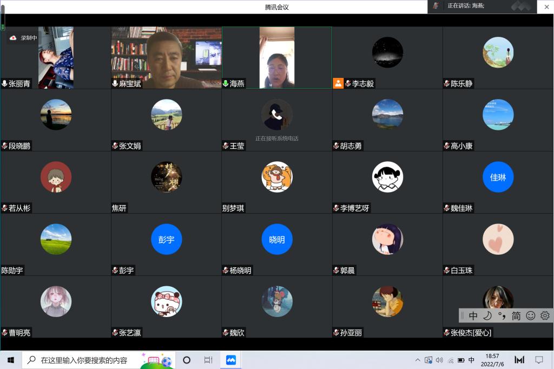Screen dimensions: 554x369
Task: Click the blue 佳琳 avatar for 魏佳琳
Action: click(498, 177)
